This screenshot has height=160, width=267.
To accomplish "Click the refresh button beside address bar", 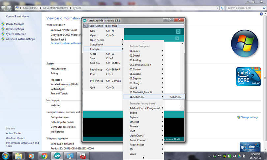I will 222,8.
